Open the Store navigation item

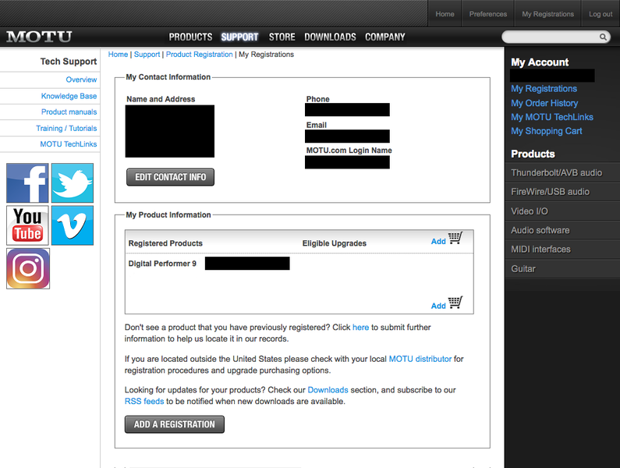(282, 37)
